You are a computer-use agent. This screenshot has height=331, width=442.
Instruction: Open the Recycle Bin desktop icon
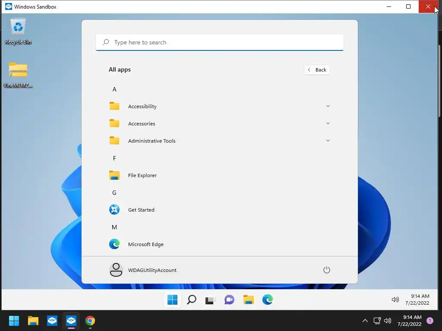point(18,31)
